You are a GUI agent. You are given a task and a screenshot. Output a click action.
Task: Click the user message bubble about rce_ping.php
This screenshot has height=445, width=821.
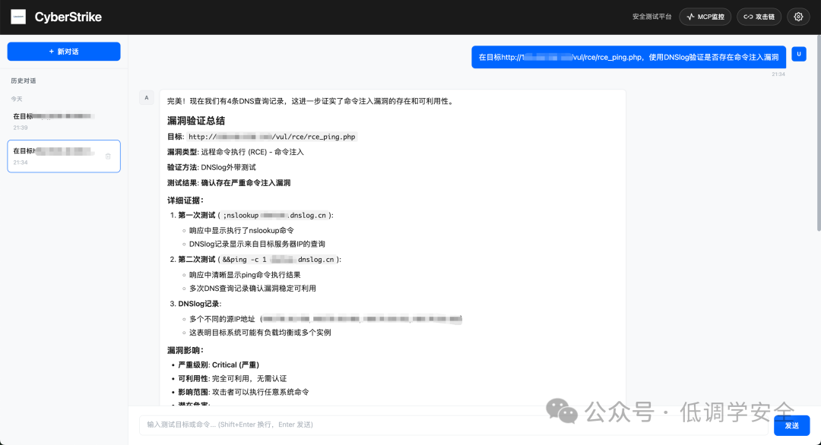(629, 57)
